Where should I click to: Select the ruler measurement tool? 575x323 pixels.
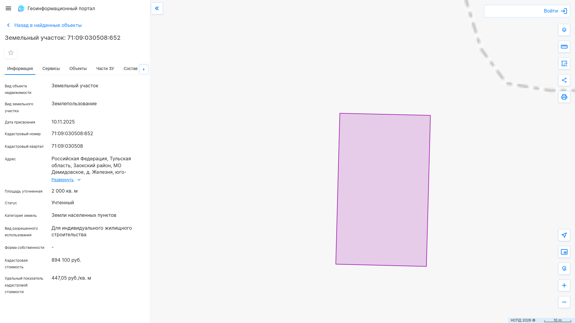[564, 47]
